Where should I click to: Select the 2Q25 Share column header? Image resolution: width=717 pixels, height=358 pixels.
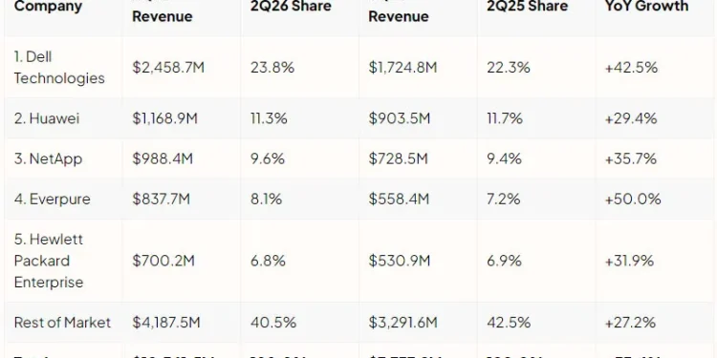click(527, 7)
